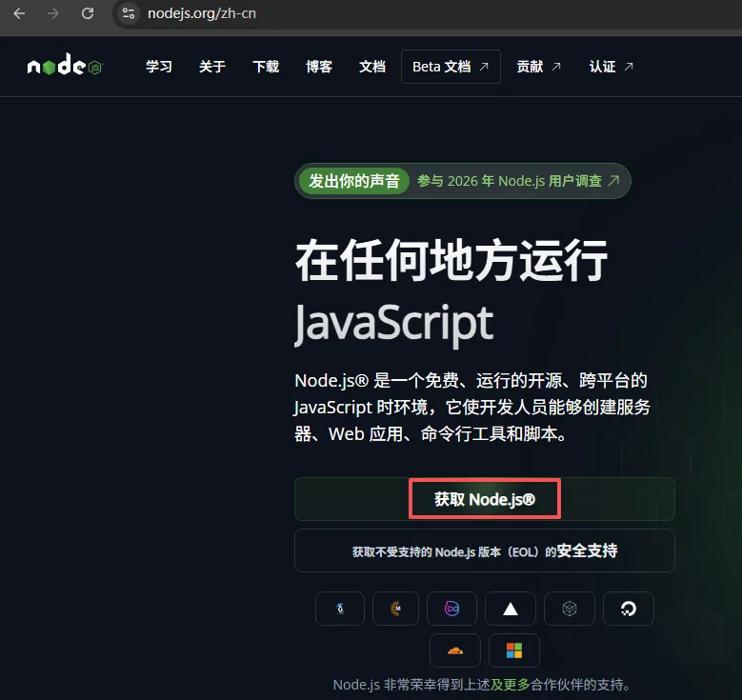Open the 关于 navigation item
Screen dimensions: 742x700
[x=212, y=67]
